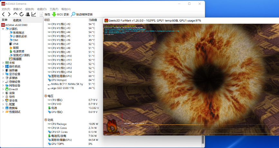Expand the 显示设备 tree node
The height and width of the screenshot is (148, 279).
[x=3, y=74]
